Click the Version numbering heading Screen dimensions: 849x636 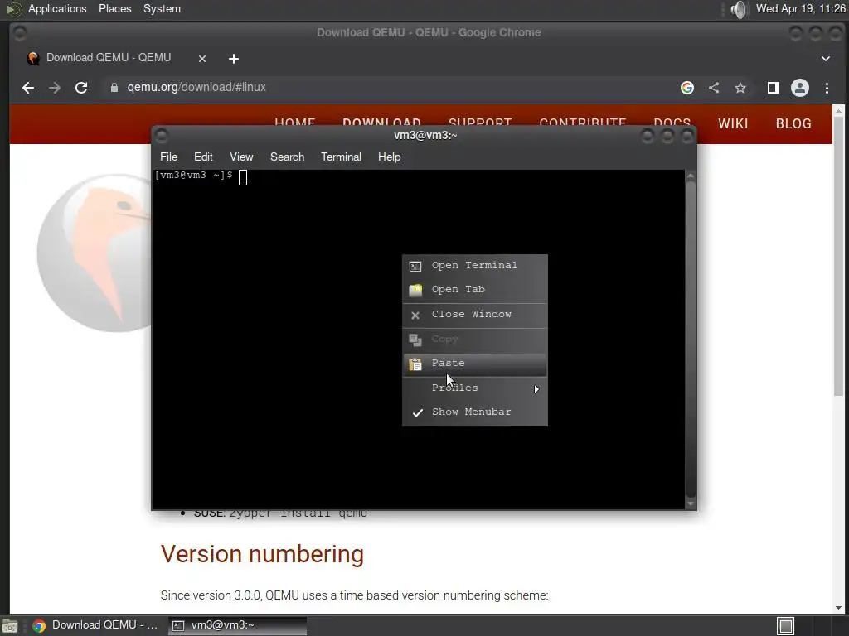(262, 554)
